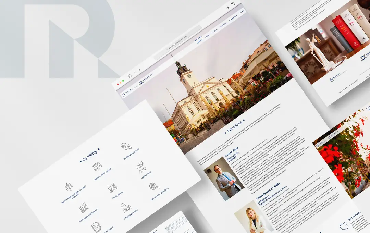Screen dimensions: 370x233
Task: Open the Windykacja należności label
Action: (x=131, y=155)
